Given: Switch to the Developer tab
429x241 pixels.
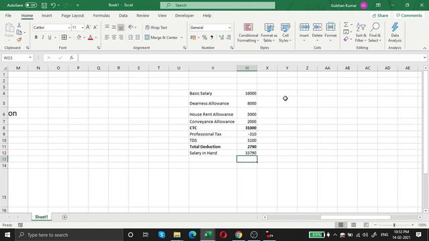Looking at the screenshot, I should (184, 15).
